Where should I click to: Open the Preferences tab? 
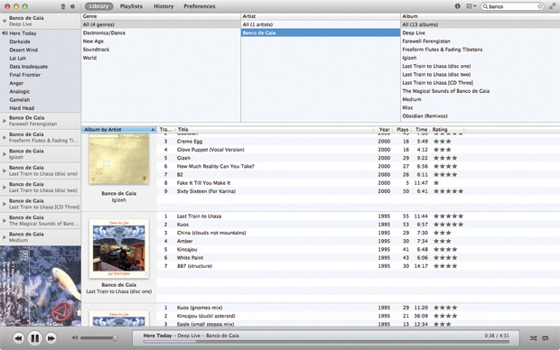point(200,6)
